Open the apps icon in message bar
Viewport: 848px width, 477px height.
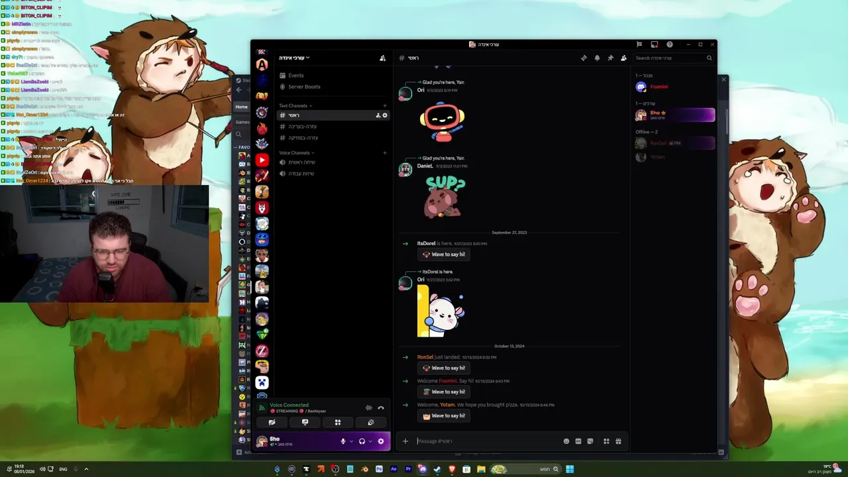click(x=606, y=441)
